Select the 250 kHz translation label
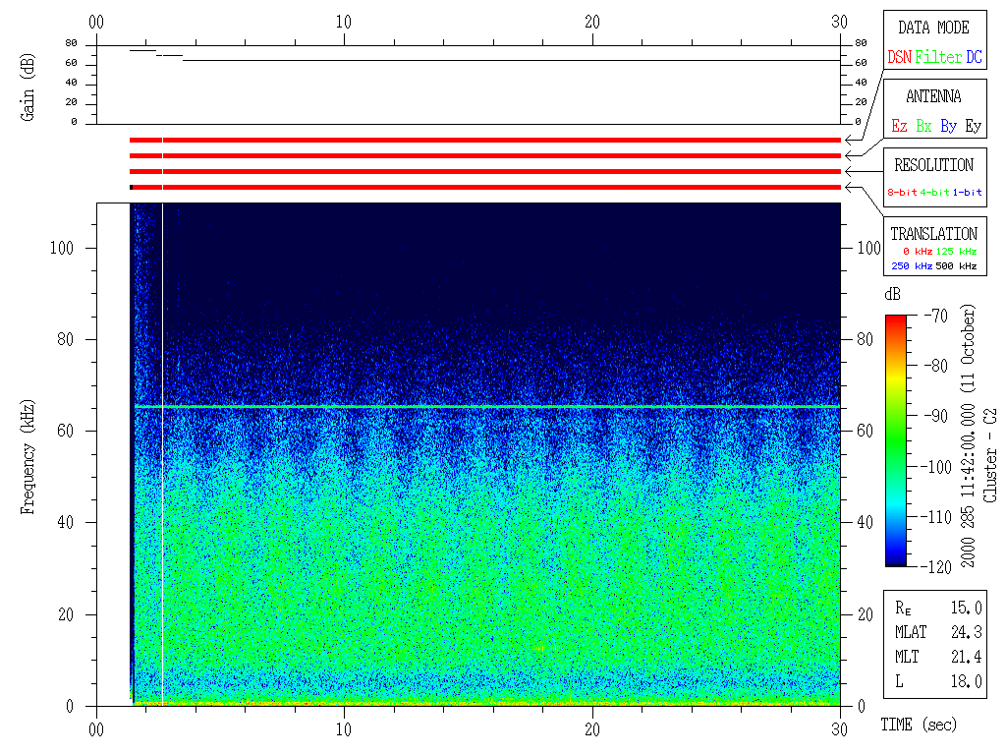Screen dimensions: 1006x755 point(910,266)
